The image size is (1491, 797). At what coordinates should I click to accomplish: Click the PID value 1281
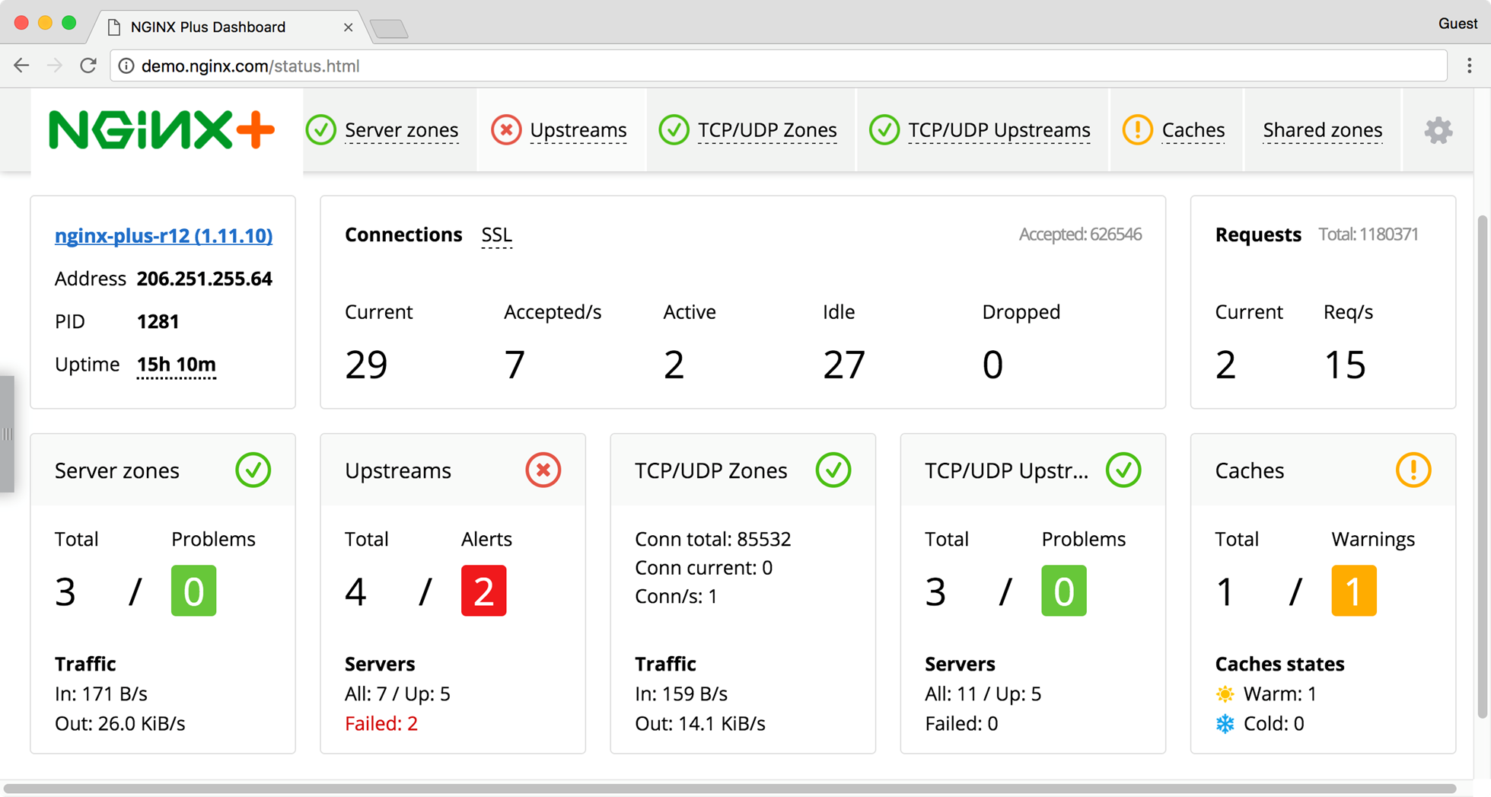click(x=158, y=321)
